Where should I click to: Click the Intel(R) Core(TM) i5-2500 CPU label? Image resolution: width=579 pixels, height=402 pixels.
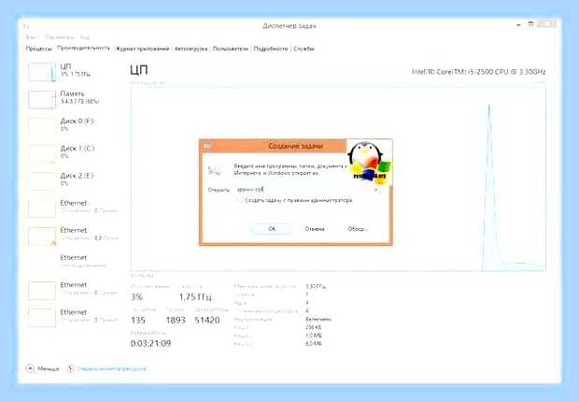point(478,72)
